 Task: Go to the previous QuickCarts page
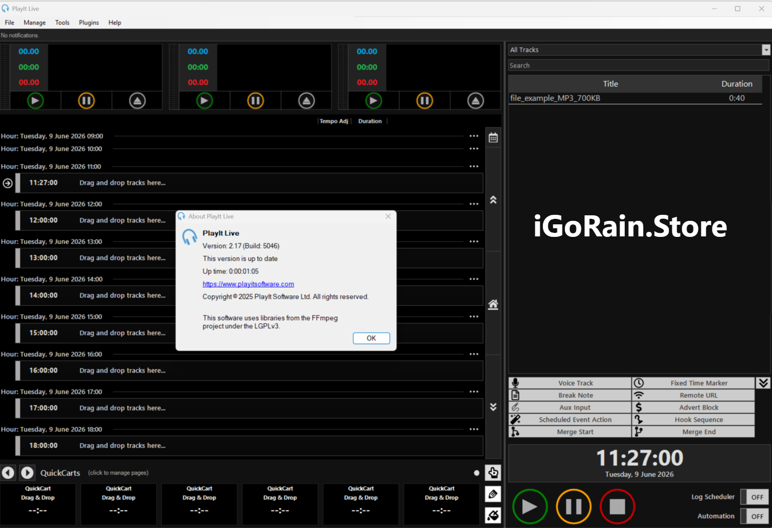tap(8, 473)
